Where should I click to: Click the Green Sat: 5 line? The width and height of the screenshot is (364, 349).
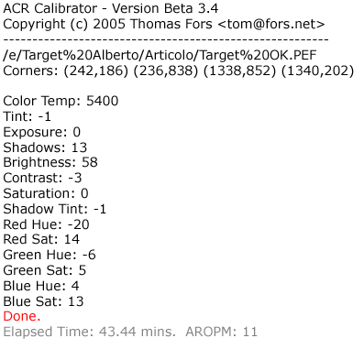(45, 270)
